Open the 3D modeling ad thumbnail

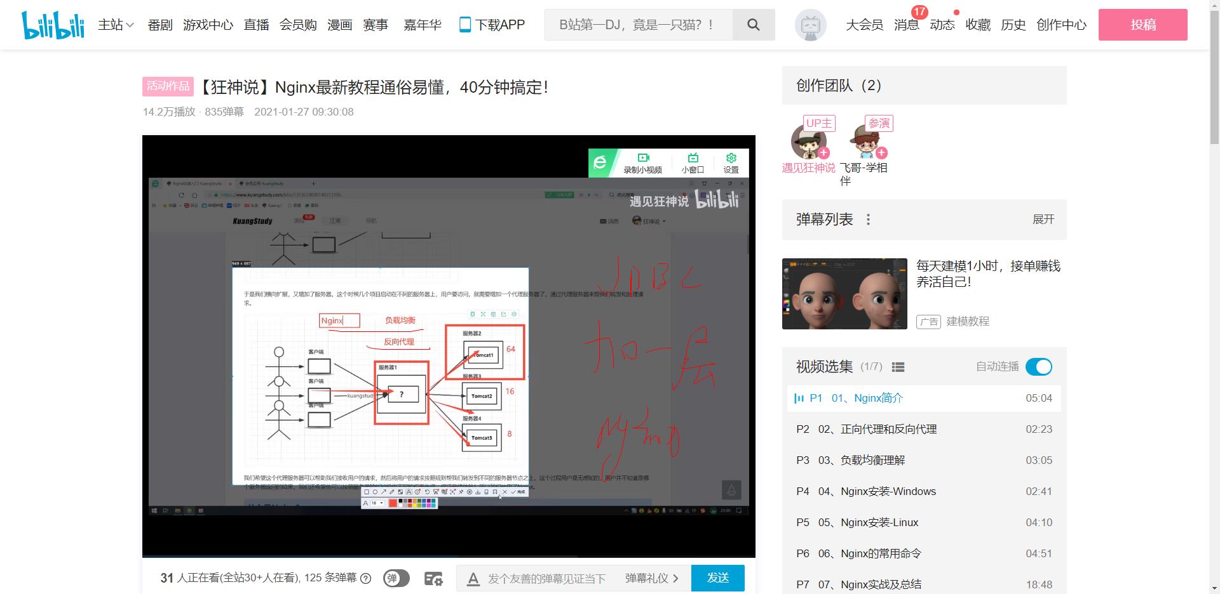[x=844, y=294]
